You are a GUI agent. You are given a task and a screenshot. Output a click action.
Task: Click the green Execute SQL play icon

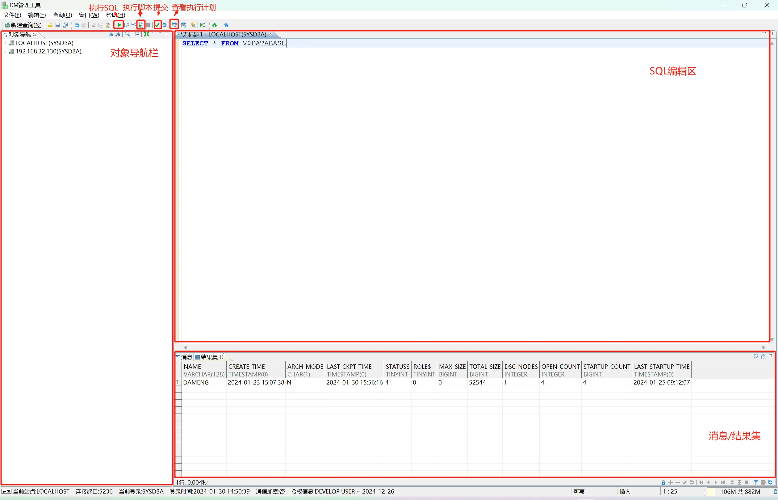119,25
